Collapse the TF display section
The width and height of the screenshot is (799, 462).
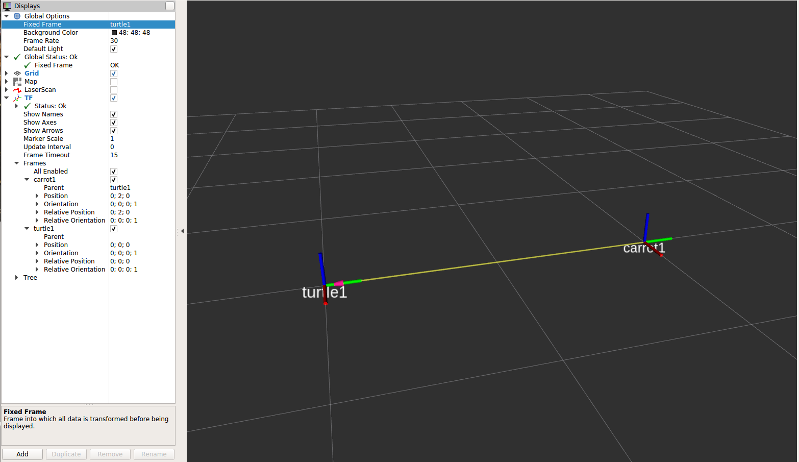[x=7, y=98]
